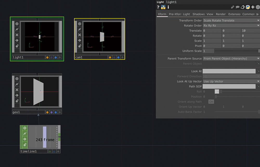260x167 pixels.
Task: Click the pencil edit icon in the parameter toolbar
Action: 233,7
